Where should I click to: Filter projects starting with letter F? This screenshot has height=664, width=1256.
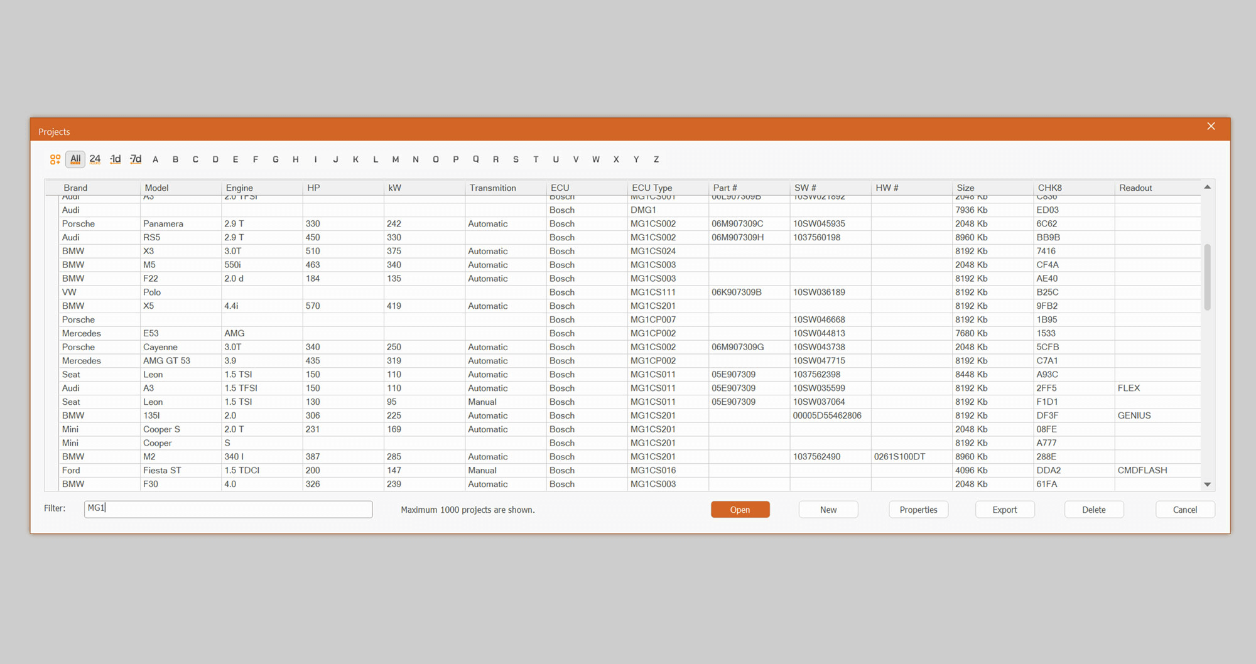pyautogui.click(x=256, y=159)
